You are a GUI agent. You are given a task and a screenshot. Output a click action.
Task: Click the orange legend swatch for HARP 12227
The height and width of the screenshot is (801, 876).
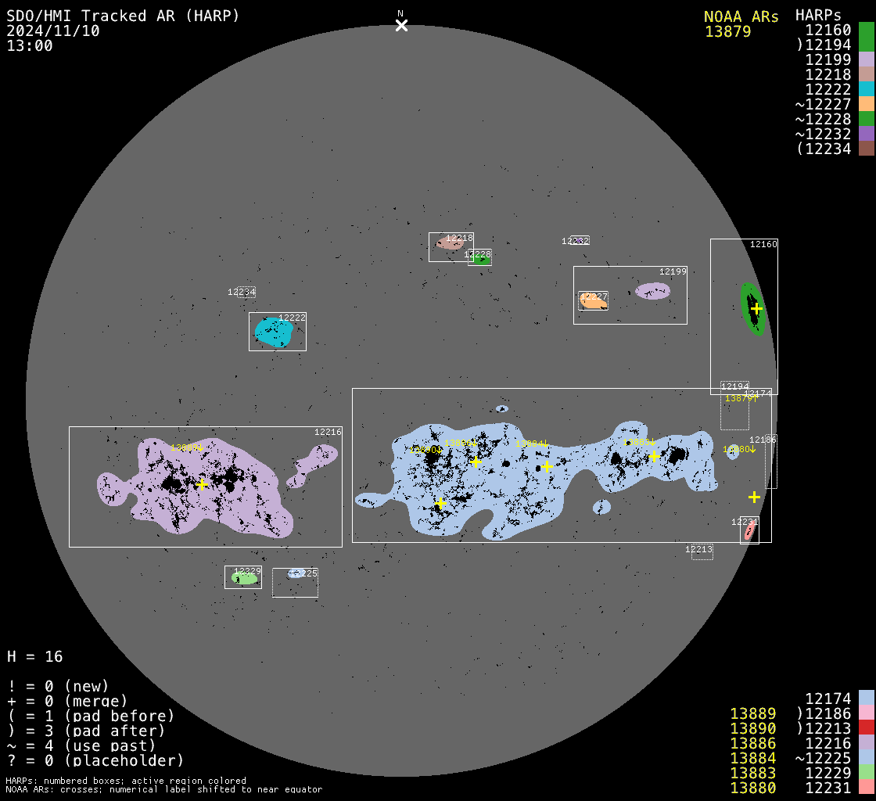[866, 104]
